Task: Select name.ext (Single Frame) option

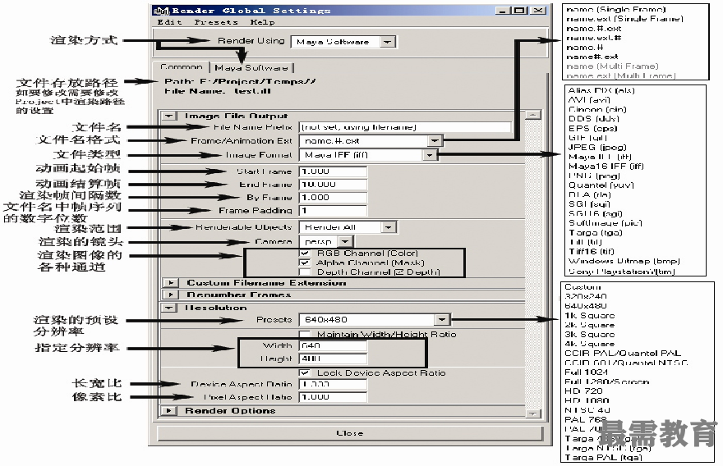Action: [624, 19]
